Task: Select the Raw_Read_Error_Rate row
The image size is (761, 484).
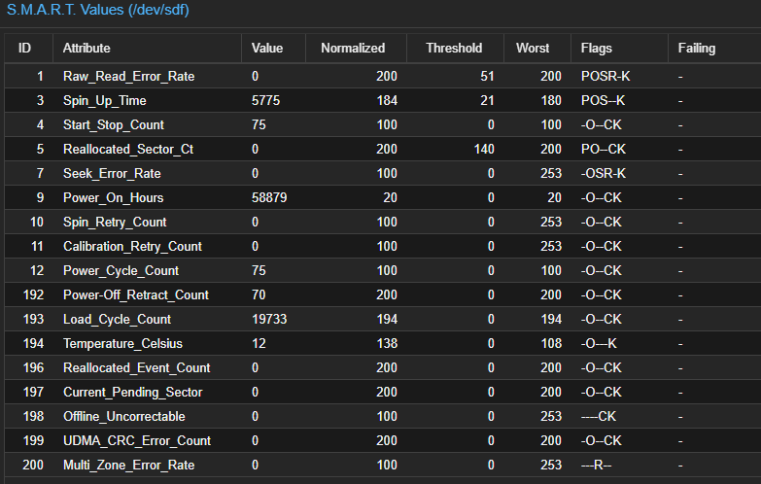Action: 383,76
